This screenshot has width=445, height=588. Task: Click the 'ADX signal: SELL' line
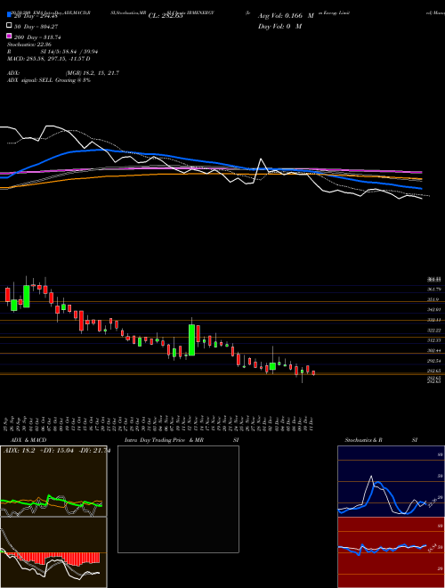[x=49, y=80]
